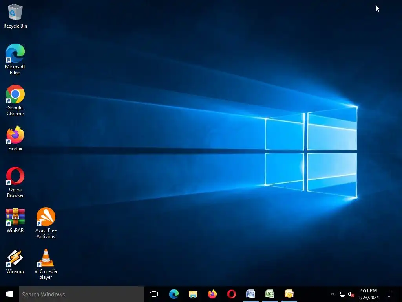
Task: Open File Explorer from the taskbar
Action: pos(193,294)
